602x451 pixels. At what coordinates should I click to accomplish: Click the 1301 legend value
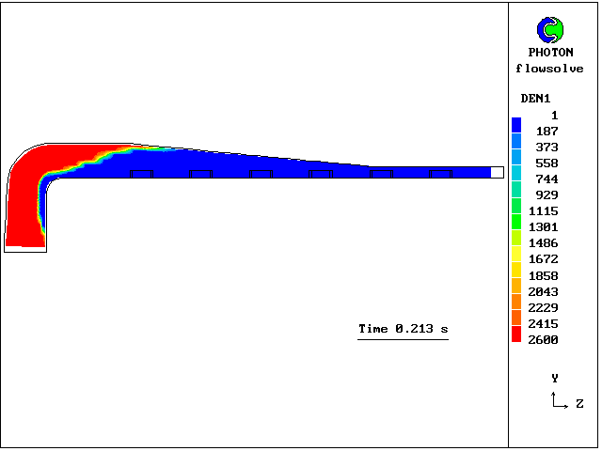coord(544,226)
